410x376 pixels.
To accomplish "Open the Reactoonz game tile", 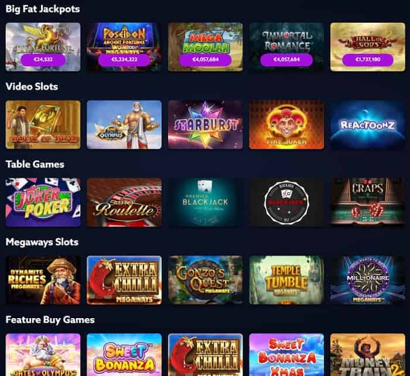I will click(368, 125).
